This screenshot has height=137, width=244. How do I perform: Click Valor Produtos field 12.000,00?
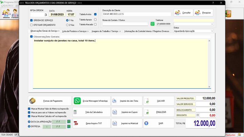click(x=206, y=98)
